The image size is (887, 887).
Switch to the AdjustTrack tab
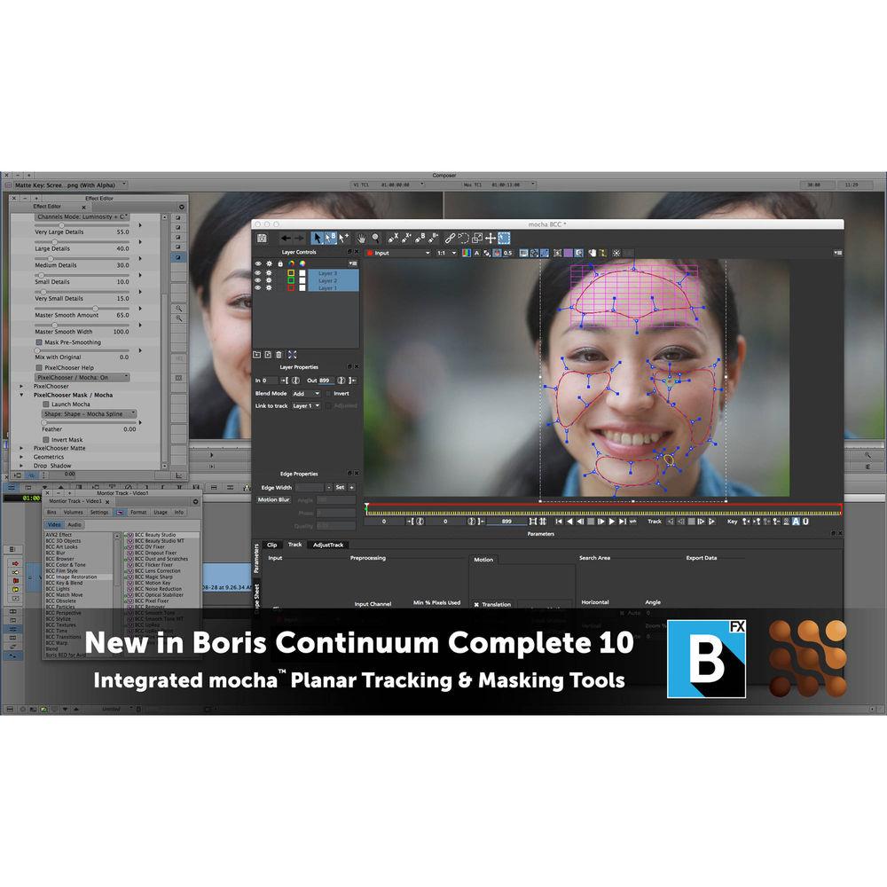[327, 545]
